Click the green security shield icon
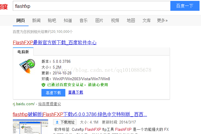 click(x=43, y=85)
